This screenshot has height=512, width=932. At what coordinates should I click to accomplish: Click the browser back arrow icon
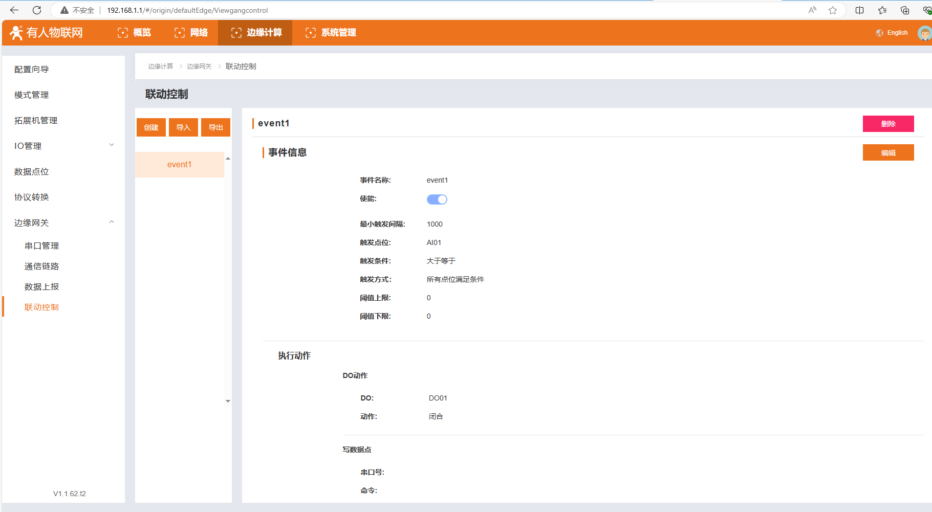click(x=14, y=10)
